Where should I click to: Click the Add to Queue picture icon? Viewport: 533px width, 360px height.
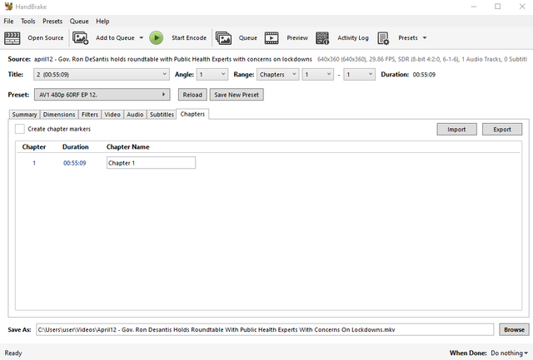[81, 38]
